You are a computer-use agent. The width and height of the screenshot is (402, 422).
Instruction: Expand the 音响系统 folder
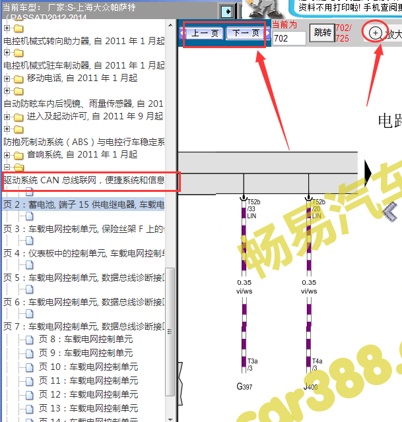(7, 155)
